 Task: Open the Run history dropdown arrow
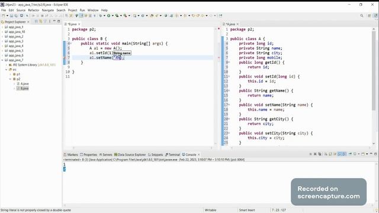[x=113, y=16]
